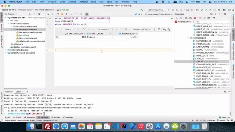
Task: Collapse all in Project panel
Action: click(34, 14)
